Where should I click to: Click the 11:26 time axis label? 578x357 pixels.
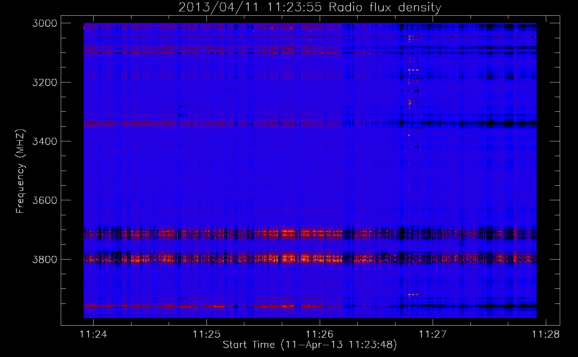click(x=319, y=334)
